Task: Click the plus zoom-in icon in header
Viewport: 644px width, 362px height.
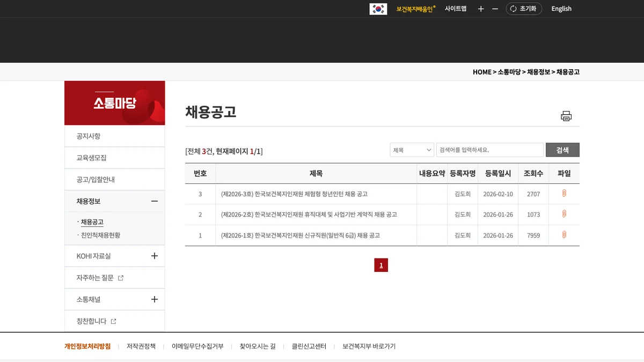Action: pos(481,9)
